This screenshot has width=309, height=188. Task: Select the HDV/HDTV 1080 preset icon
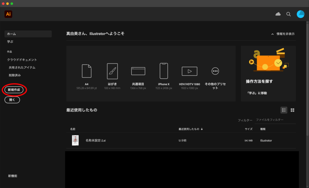pos(190,71)
